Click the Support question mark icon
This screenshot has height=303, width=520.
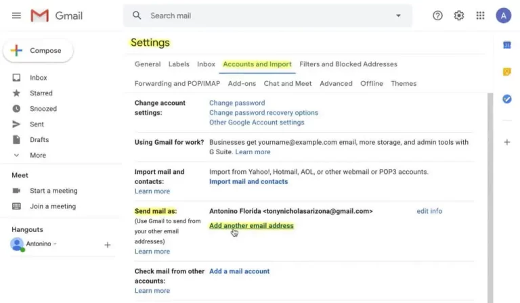437,16
